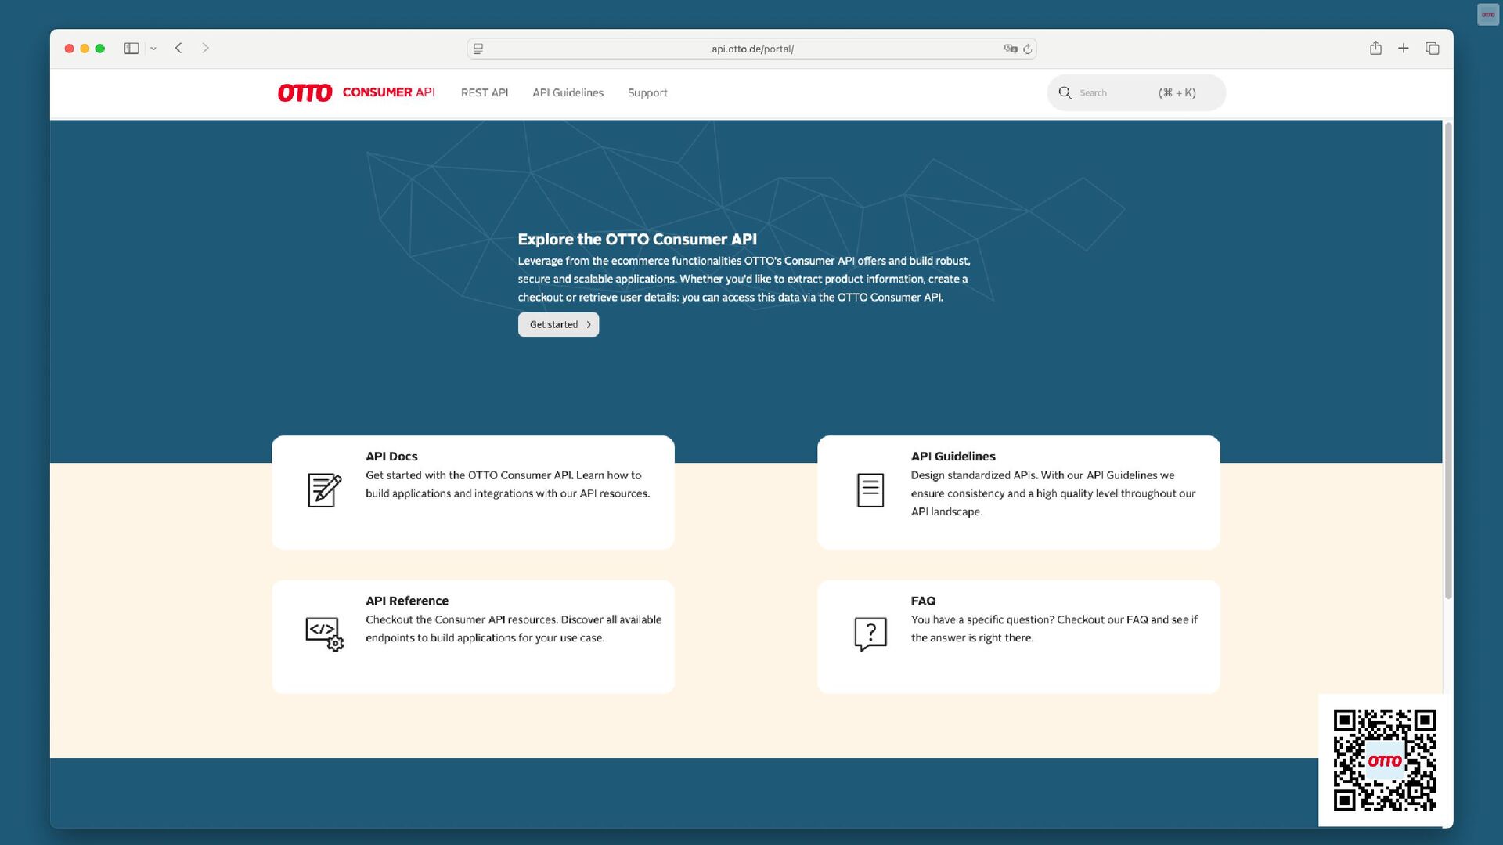Open a new tab with plus icon
The height and width of the screenshot is (845, 1503).
click(1404, 49)
